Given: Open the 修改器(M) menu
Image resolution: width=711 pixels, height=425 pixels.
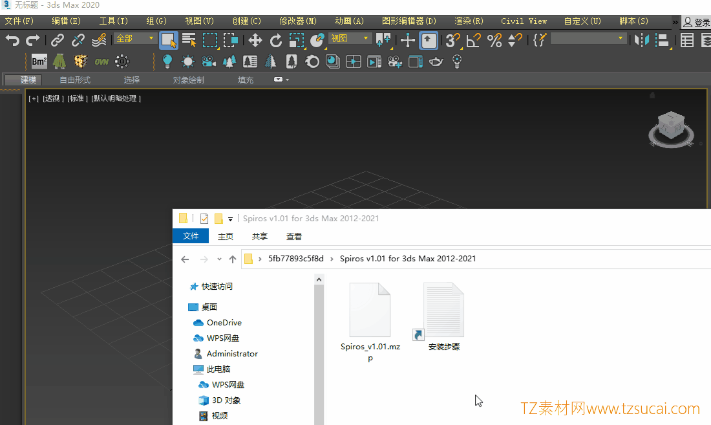Looking at the screenshot, I should (298, 21).
